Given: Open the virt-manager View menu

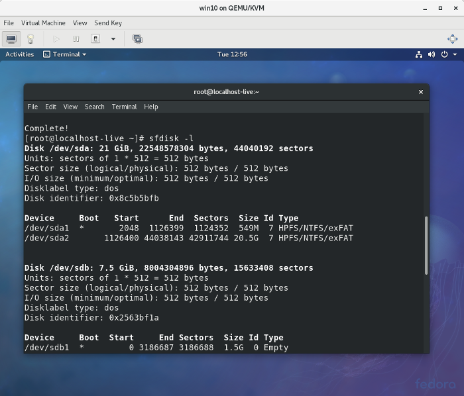Looking at the screenshot, I should (x=80, y=23).
